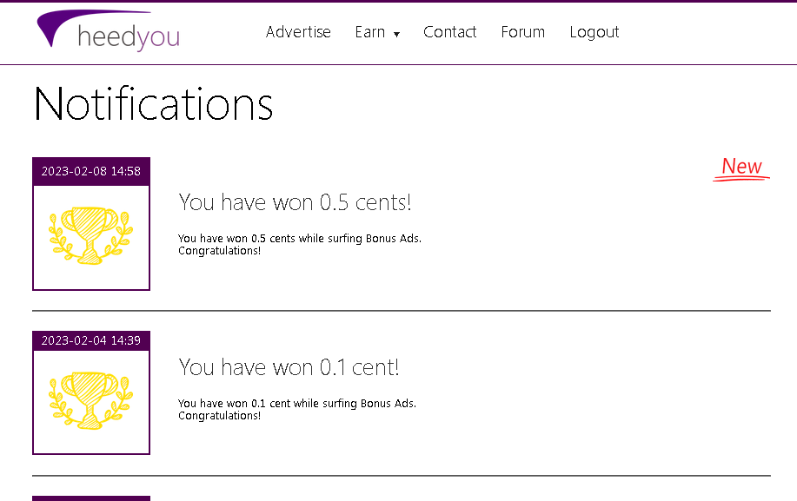The height and width of the screenshot is (501, 797).
Task: Click the heedyou logo
Action: 109,32
